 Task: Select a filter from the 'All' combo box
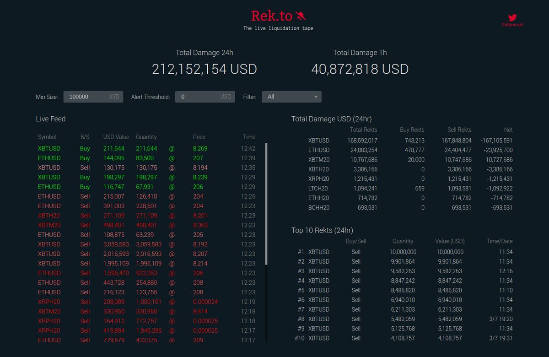(x=291, y=97)
